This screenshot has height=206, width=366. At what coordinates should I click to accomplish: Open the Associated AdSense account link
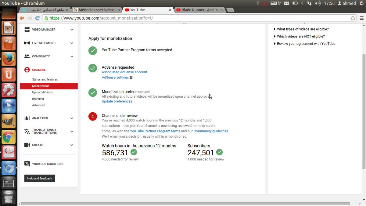(124, 72)
